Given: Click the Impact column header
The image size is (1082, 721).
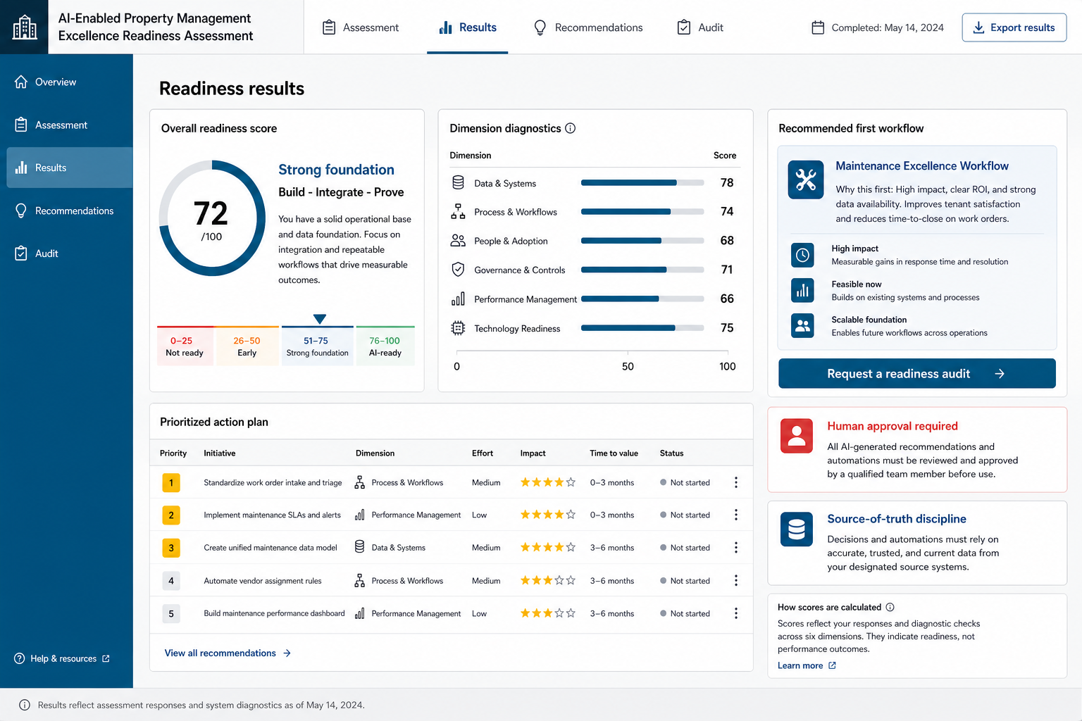Looking at the screenshot, I should [533, 453].
